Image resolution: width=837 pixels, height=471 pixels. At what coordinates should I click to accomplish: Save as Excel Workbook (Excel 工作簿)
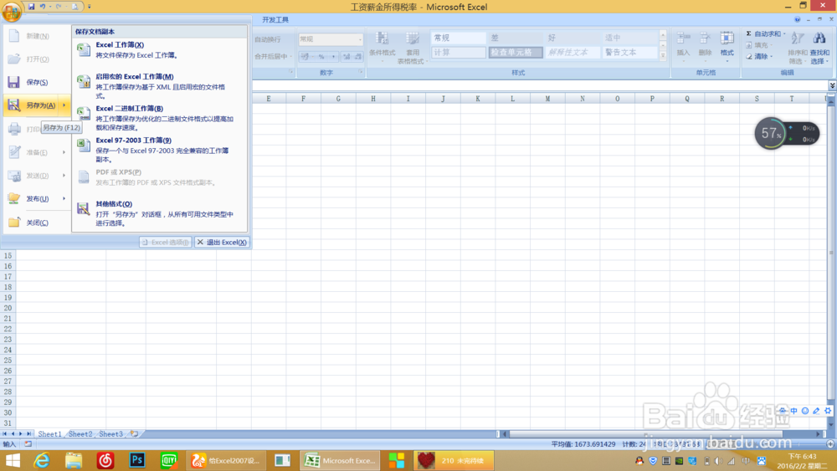[159, 50]
